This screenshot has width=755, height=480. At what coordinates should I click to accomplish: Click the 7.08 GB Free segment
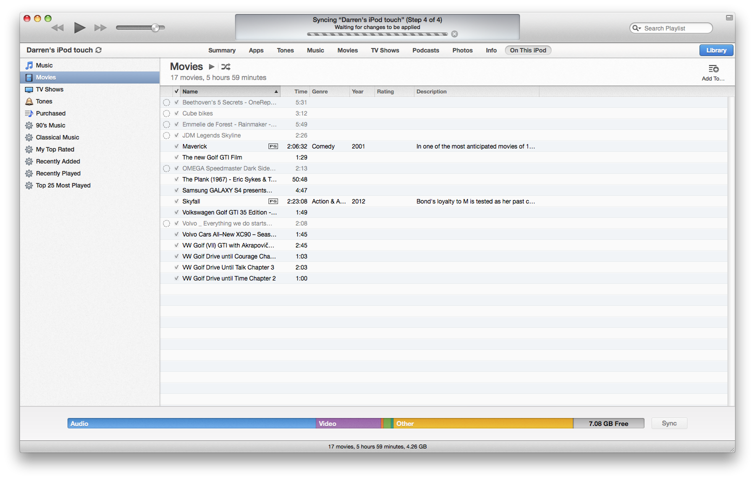pyautogui.click(x=608, y=423)
